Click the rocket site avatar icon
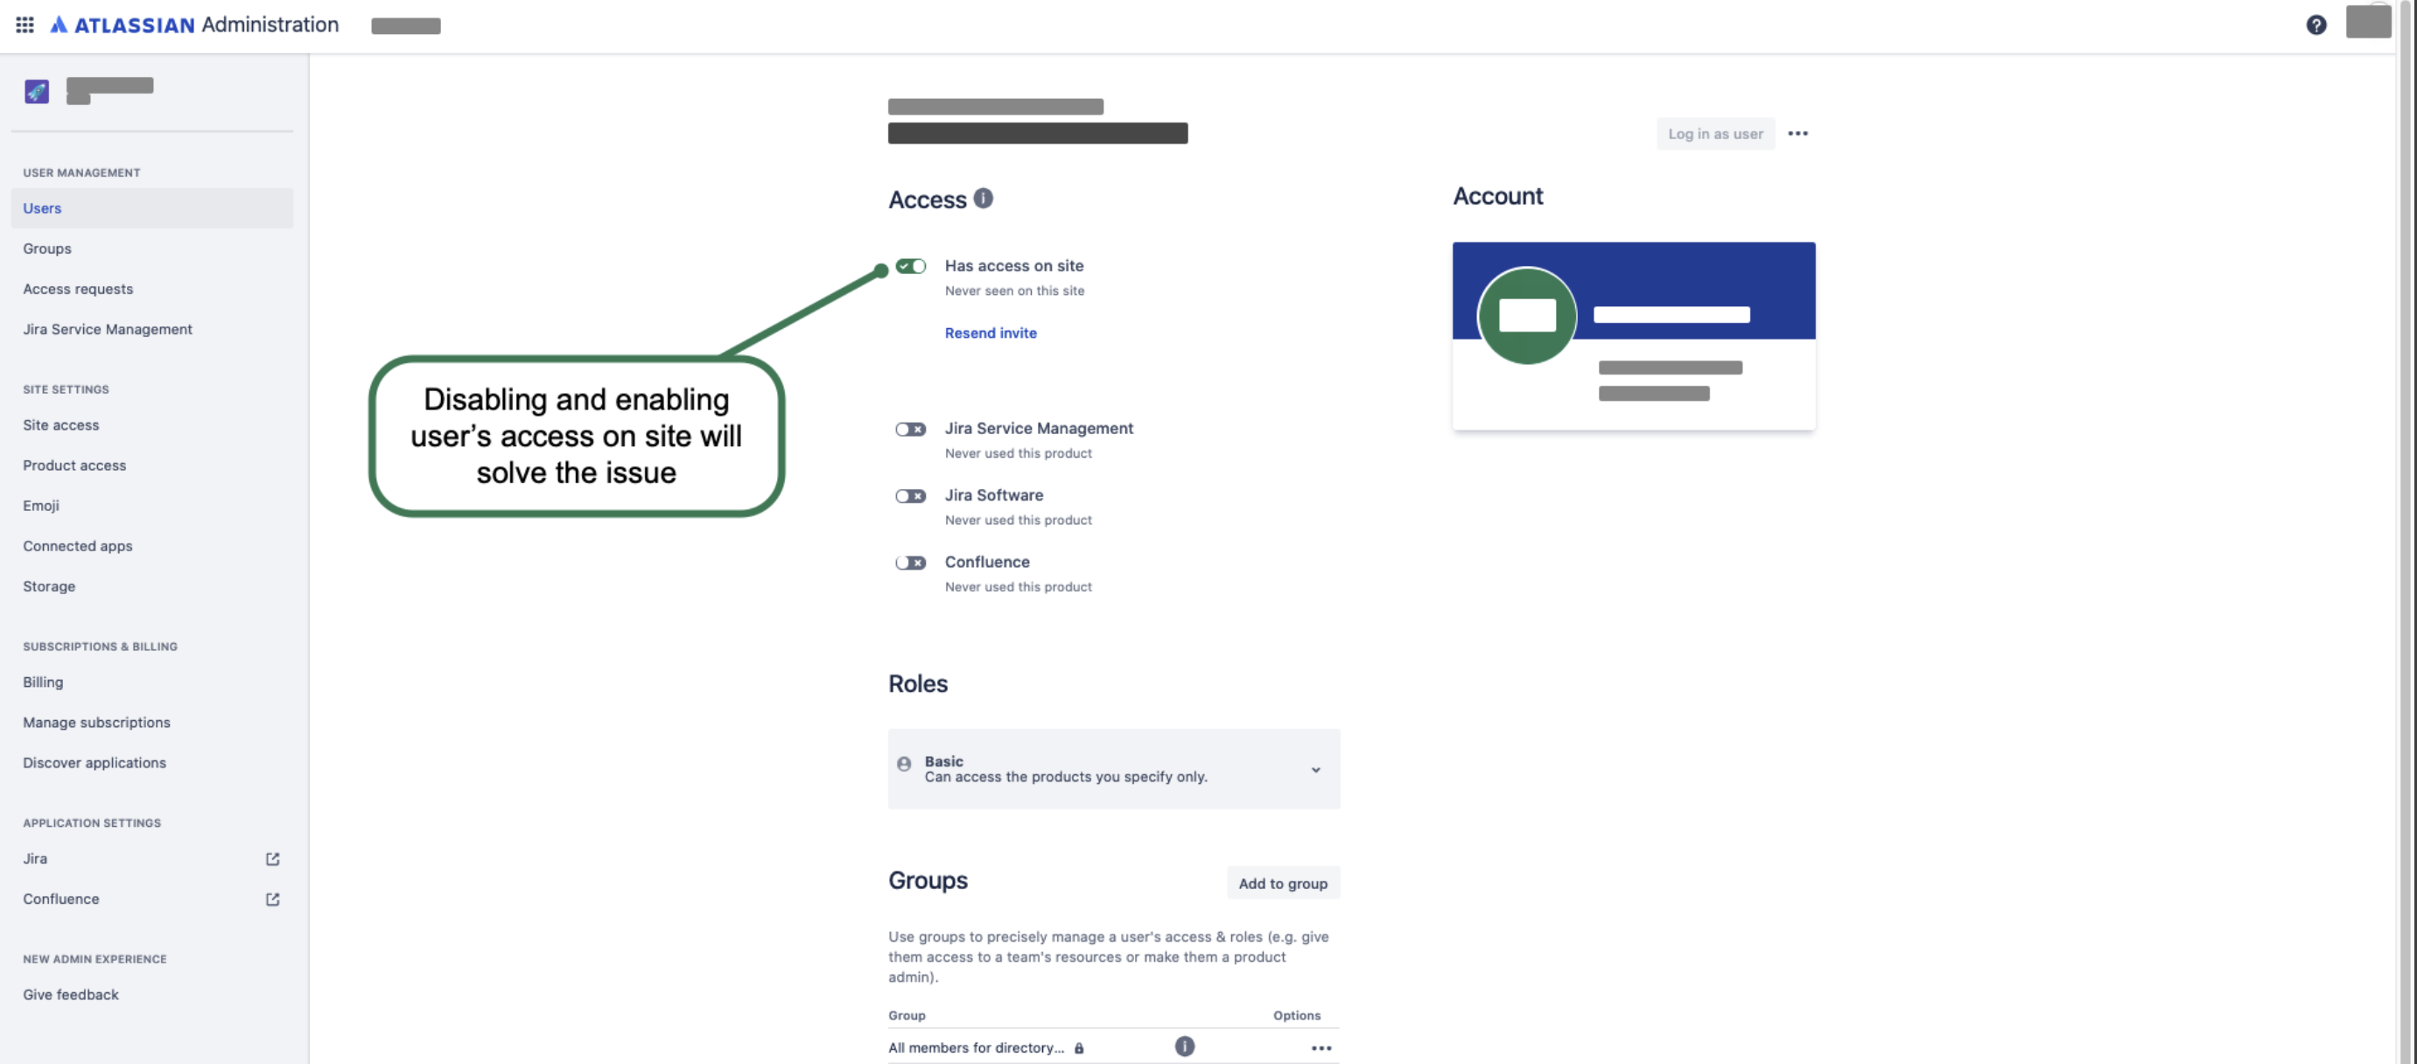This screenshot has width=2417, height=1064. click(x=37, y=91)
